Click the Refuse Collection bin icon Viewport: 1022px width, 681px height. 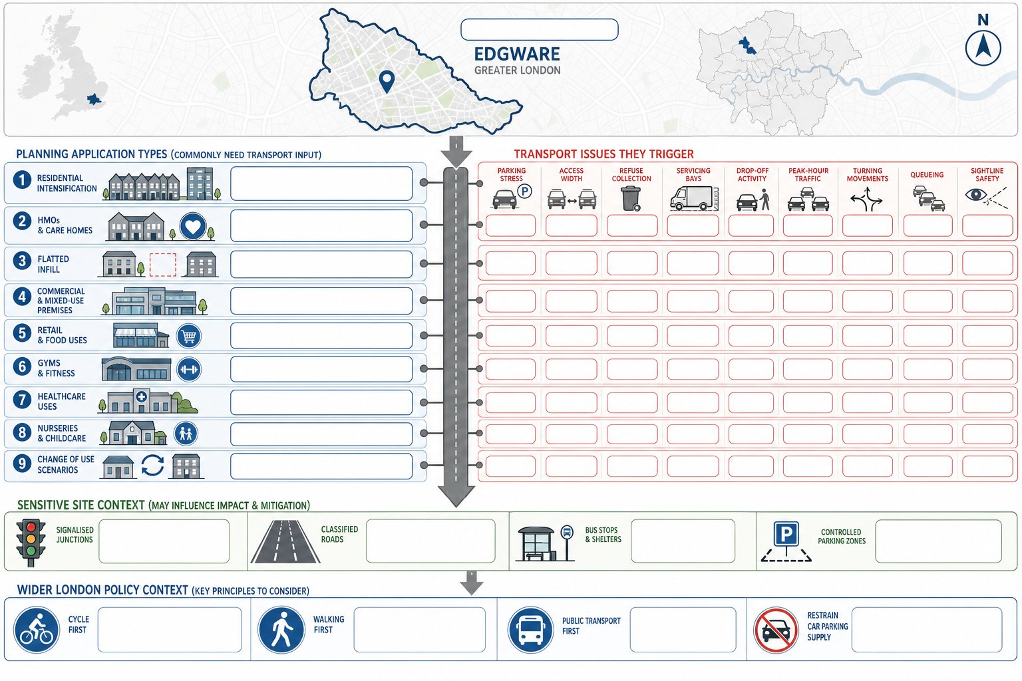click(x=631, y=199)
